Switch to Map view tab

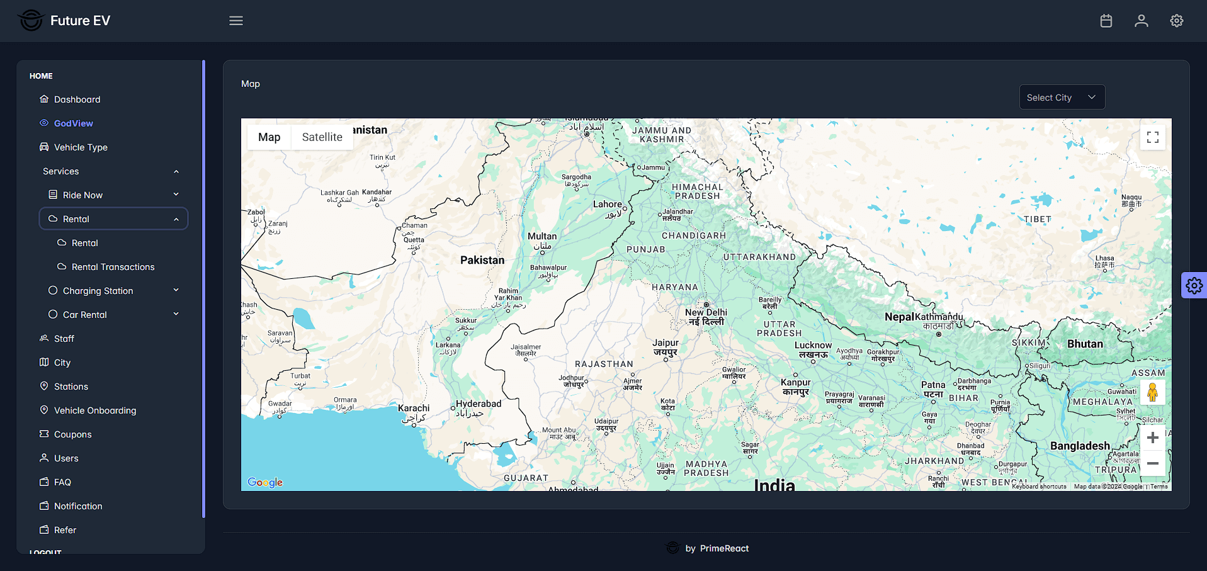click(269, 137)
